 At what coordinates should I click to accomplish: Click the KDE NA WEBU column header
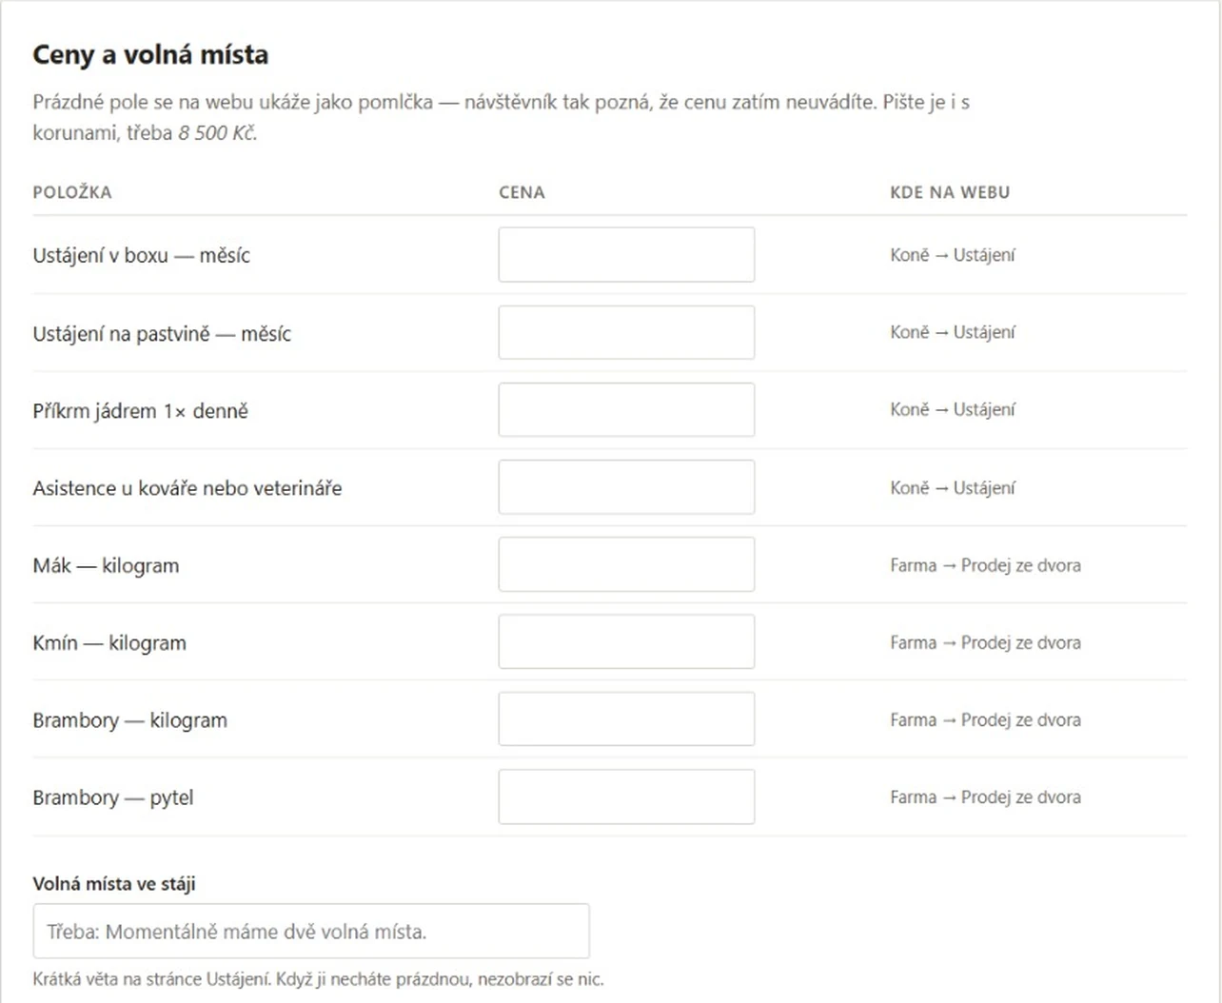click(950, 192)
